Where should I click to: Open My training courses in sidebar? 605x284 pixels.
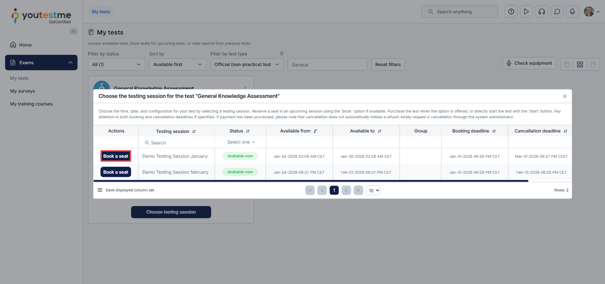click(x=31, y=104)
